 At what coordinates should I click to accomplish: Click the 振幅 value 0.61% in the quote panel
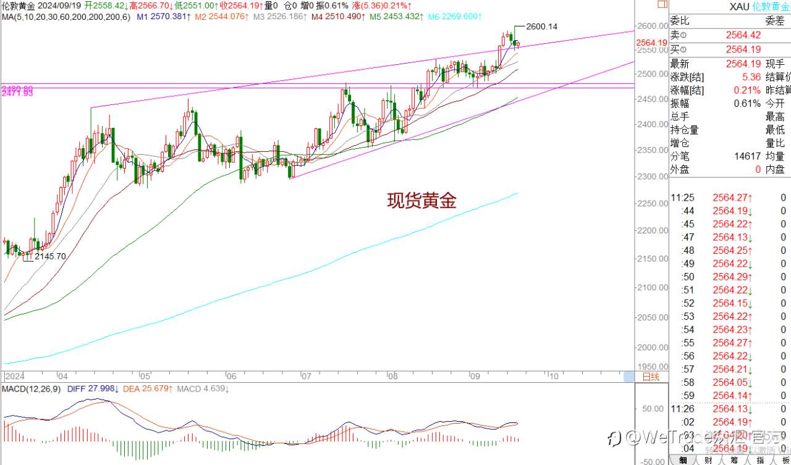click(748, 103)
